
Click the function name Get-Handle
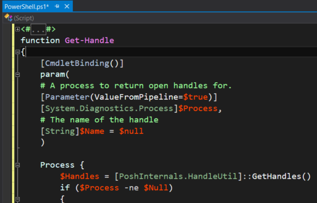89,41
